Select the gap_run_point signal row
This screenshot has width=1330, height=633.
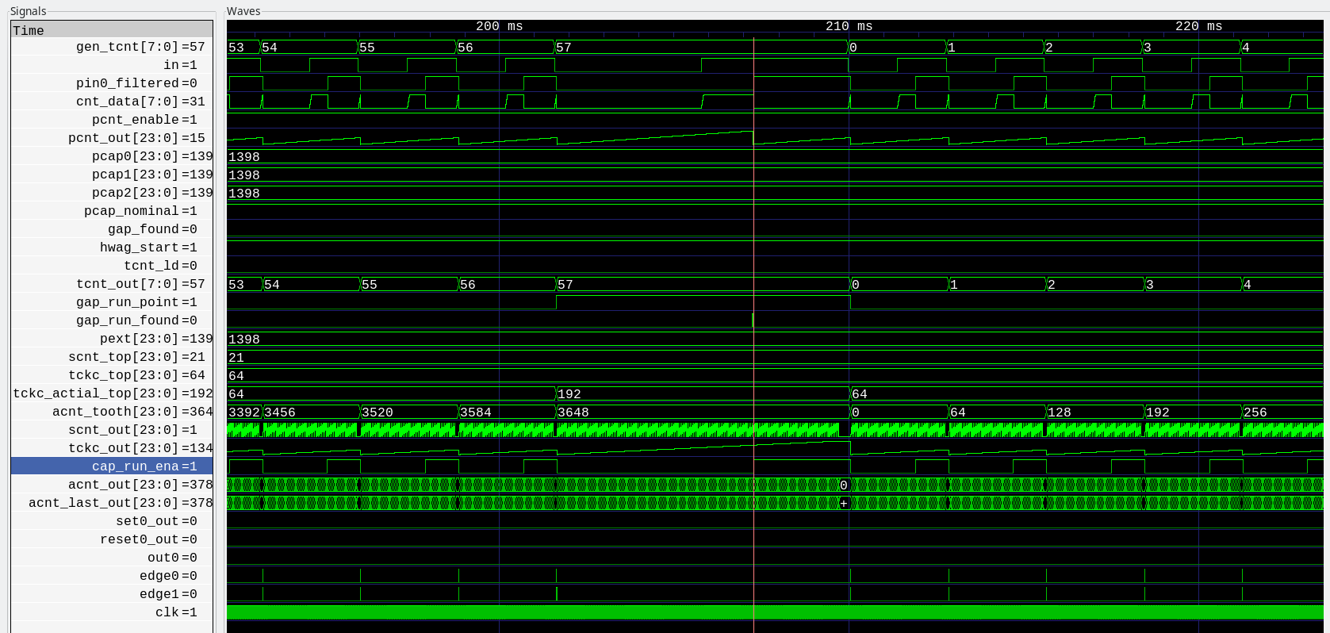[x=112, y=302]
